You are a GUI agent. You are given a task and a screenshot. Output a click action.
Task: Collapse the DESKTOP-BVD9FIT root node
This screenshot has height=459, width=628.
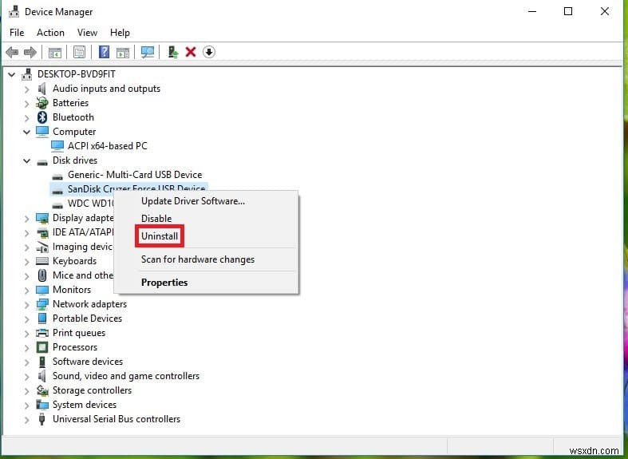tap(12, 74)
